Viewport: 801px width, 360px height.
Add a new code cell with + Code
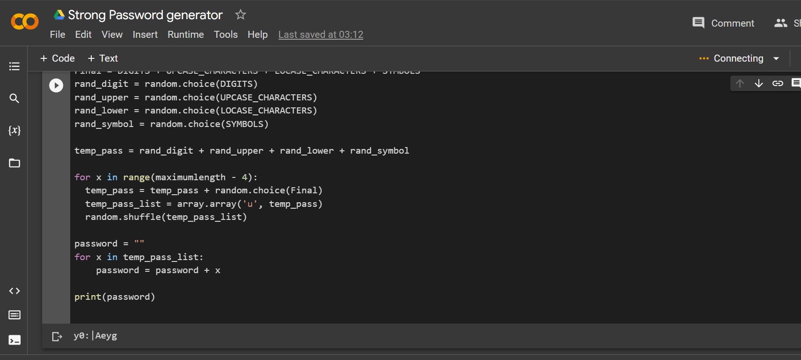58,58
